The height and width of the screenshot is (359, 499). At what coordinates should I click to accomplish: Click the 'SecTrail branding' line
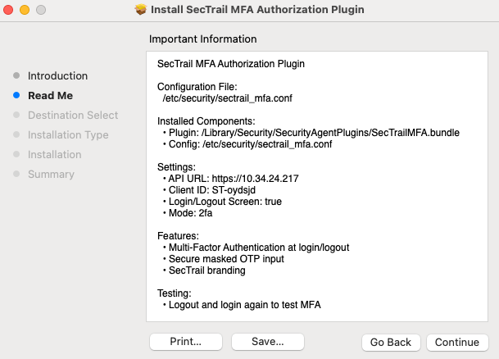(x=204, y=270)
